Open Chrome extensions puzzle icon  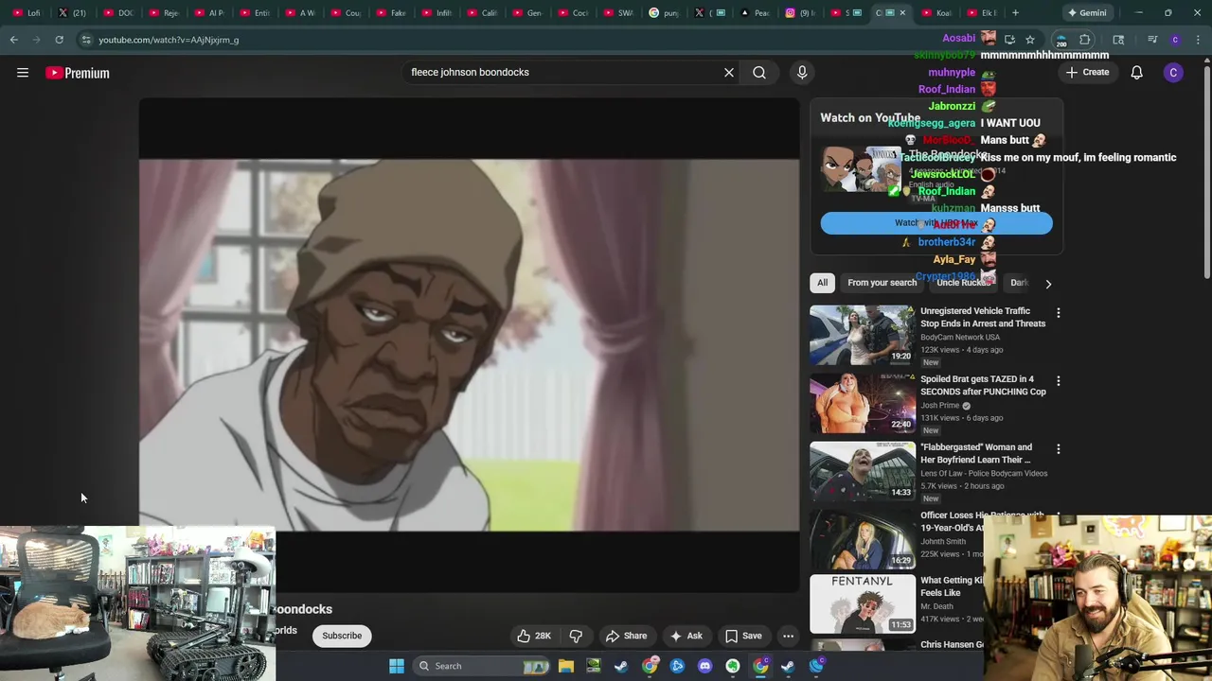[x=1085, y=40]
